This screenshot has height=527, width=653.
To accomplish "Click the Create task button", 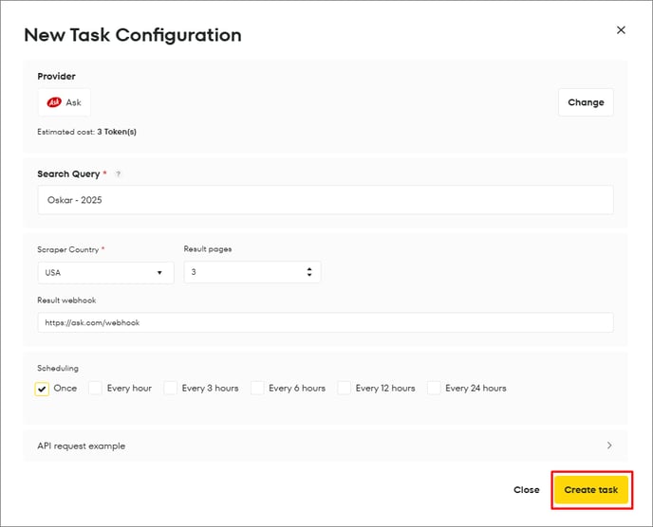I will tap(591, 490).
